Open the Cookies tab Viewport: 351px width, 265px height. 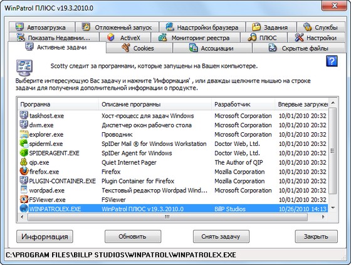(139, 48)
